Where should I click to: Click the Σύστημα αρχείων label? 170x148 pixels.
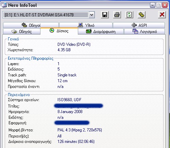pos(23,100)
